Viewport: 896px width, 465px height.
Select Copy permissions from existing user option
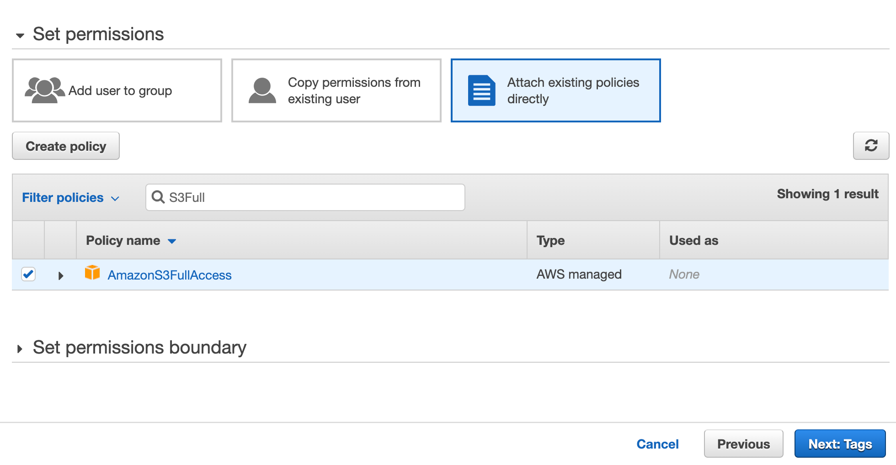(336, 90)
